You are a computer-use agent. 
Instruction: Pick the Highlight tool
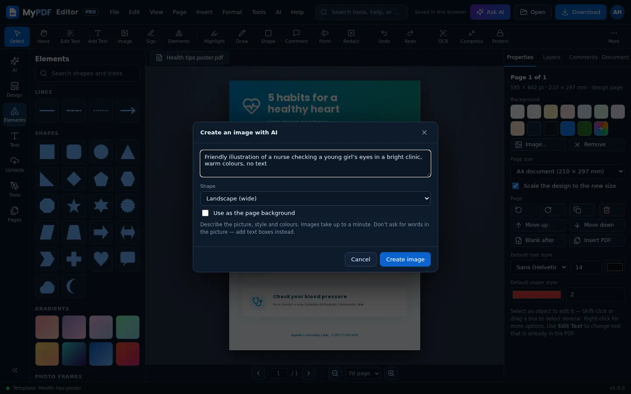[214, 36]
